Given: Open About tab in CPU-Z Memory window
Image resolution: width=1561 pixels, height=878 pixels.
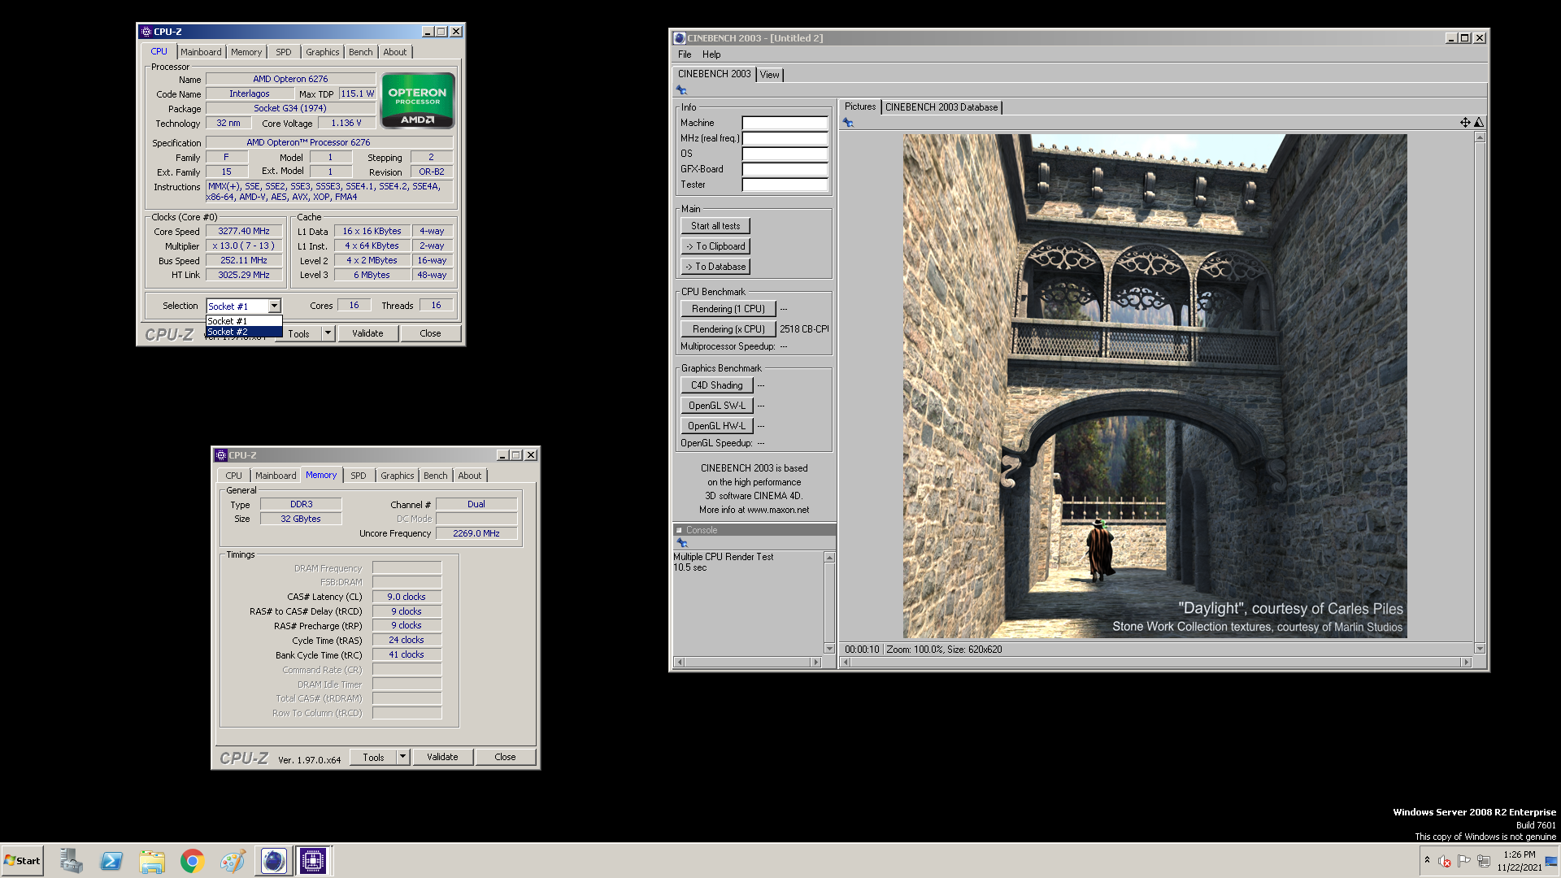Looking at the screenshot, I should click(470, 476).
